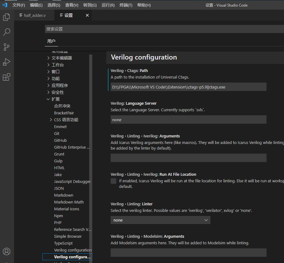Close the 设置 tab
284x263 pixels.
[x=87, y=15]
